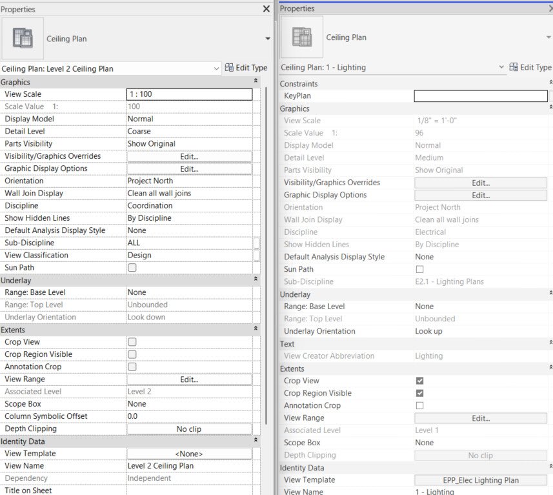
Task: Open the EPP_Elec Lighting Plan view template
Action: pos(481,480)
